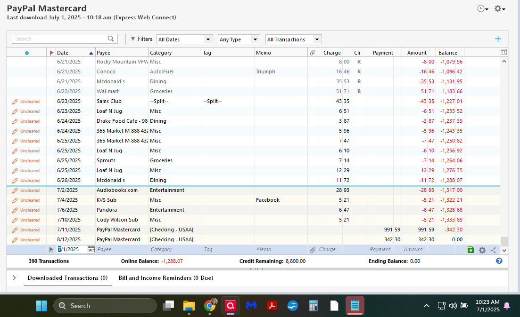The image size is (520, 317).
Task: Toggle the Filters disclosure triangle
Action: pos(133,39)
